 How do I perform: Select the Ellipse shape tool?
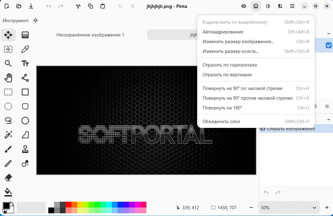click(25, 121)
